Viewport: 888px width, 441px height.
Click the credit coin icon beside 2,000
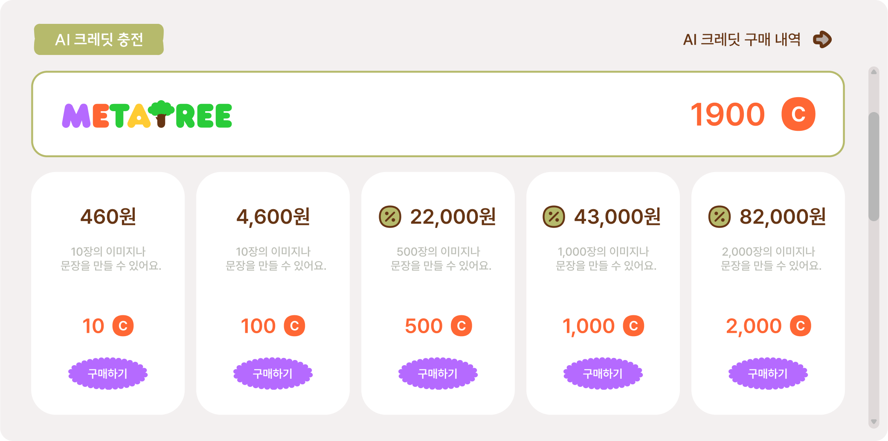click(x=800, y=326)
